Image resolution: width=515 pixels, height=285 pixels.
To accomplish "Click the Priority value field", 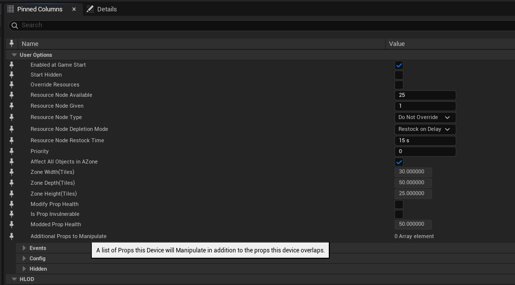I will point(425,152).
